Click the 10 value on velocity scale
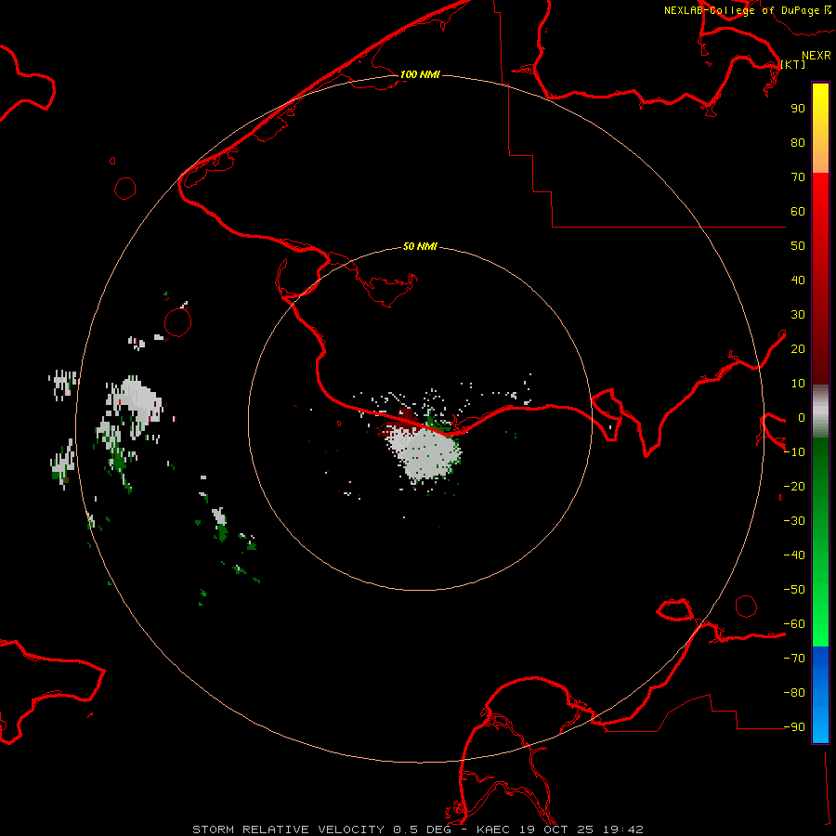Viewport: 836px width, 836px height. [798, 384]
